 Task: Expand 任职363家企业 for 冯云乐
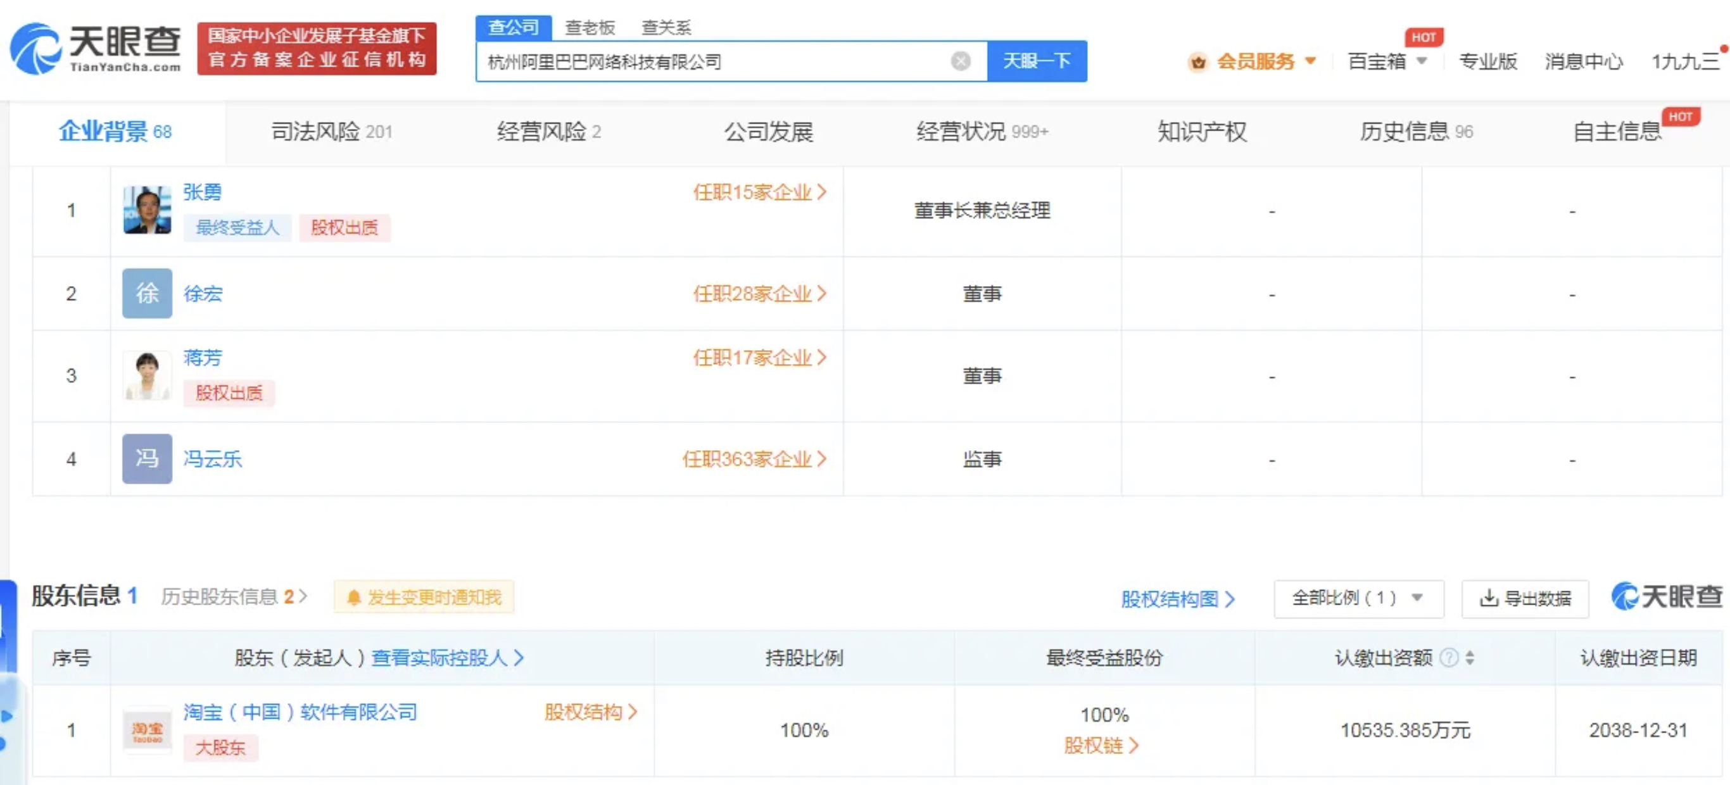click(754, 458)
